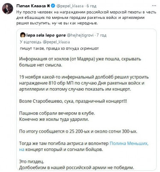The height and width of the screenshot is (172, 160).
Task: Open the '6 год' tweet timestamp
Action: pos(92,6)
